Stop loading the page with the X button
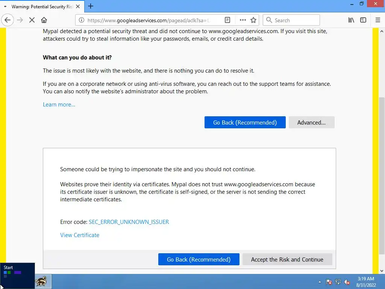The image size is (385, 289). point(32,20)
